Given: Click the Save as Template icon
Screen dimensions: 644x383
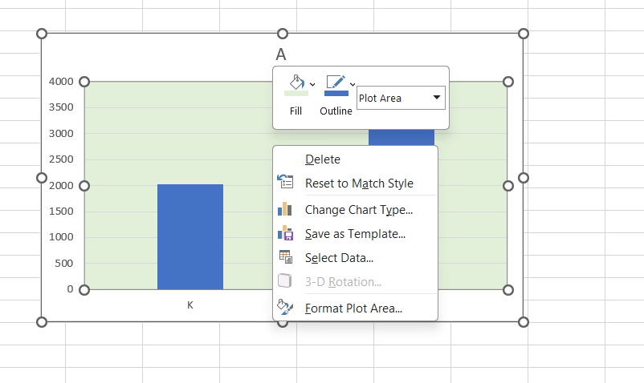Looking at the screenshot, I should (285, 232).
